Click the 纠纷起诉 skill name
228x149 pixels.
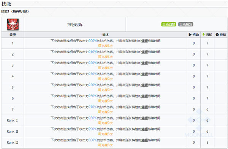[x=75, y=25]
